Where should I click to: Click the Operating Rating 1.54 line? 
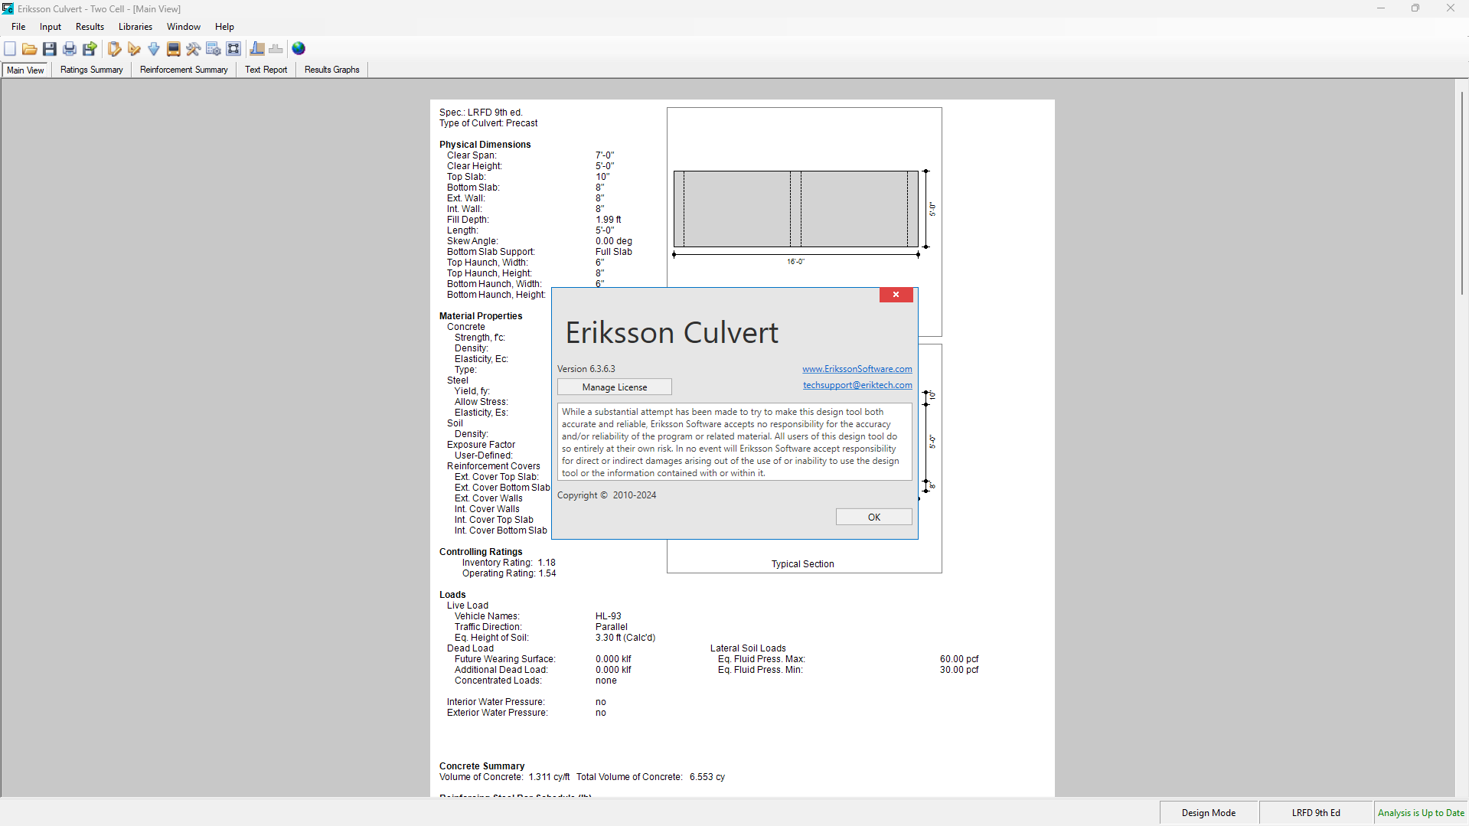coord(509,573)
